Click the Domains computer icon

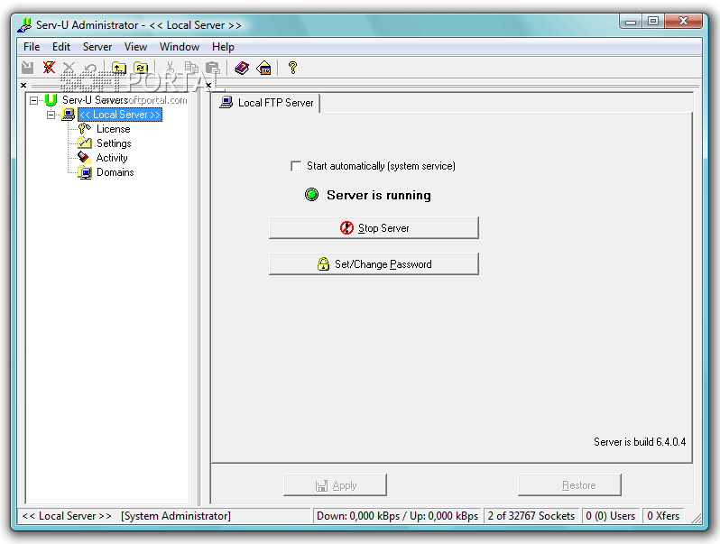(x=85, y=172)
